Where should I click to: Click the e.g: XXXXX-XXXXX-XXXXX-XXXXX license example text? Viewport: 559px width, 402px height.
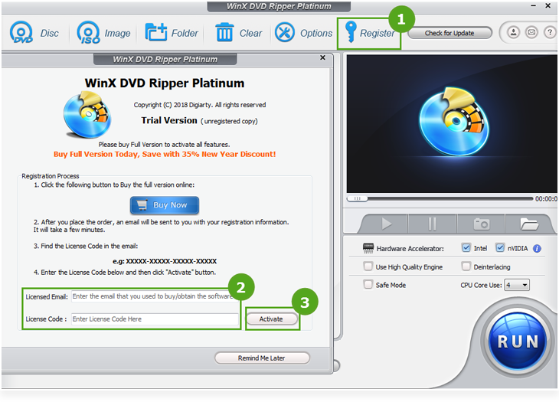pos(165,261)
